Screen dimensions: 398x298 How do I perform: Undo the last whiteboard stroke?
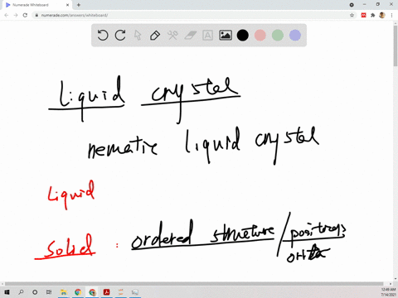coord(103,36)
